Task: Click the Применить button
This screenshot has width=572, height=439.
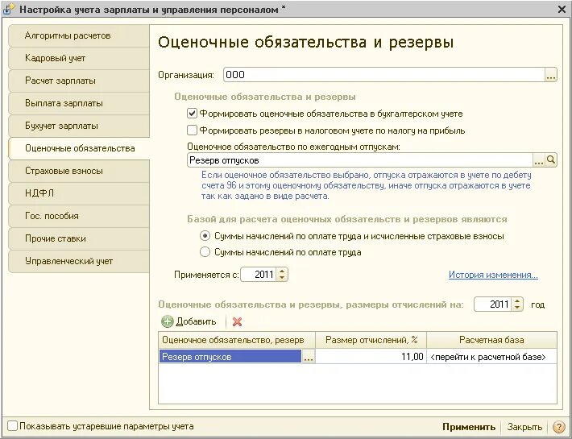Action: click(469, 427)
